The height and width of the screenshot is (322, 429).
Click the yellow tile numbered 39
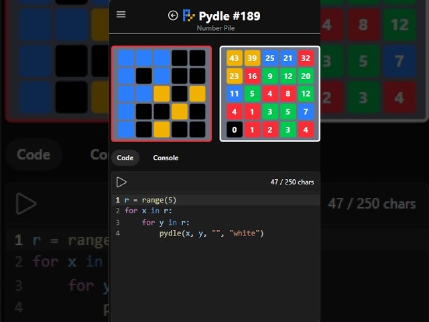[x=252, y=58]
